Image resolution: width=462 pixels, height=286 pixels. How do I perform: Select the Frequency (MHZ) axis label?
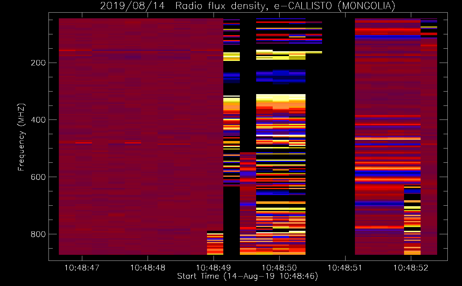tap(21, 137)
